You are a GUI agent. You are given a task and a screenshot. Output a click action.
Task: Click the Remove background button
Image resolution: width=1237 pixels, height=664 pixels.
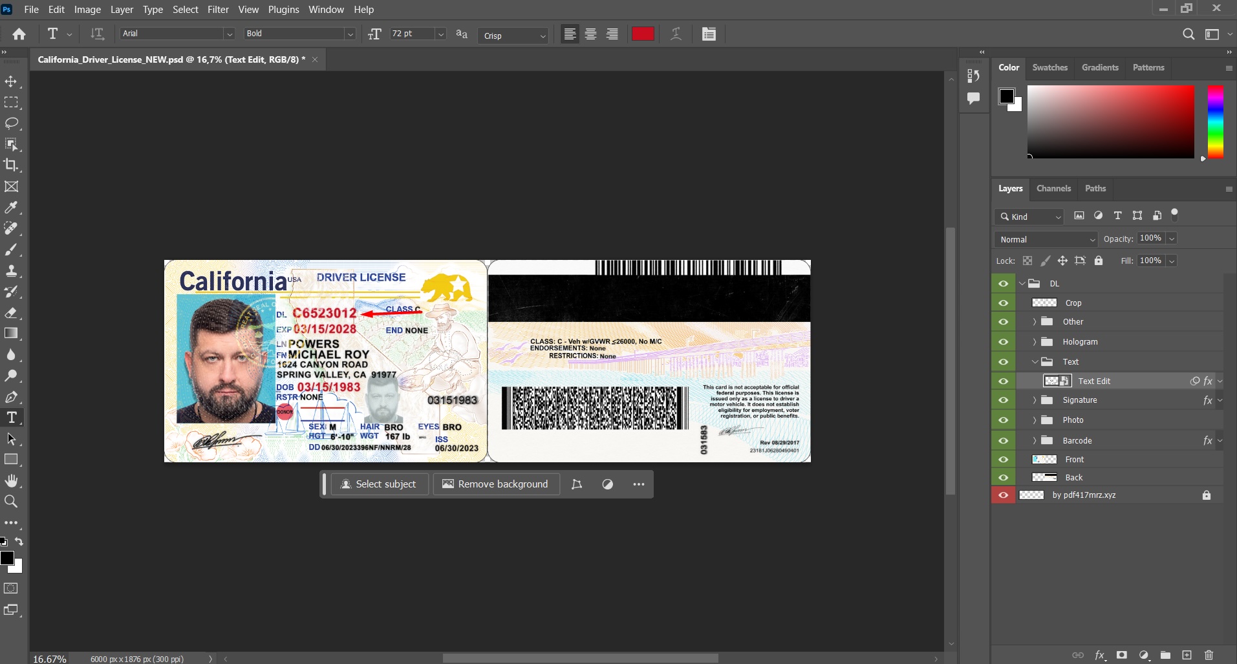495,484
